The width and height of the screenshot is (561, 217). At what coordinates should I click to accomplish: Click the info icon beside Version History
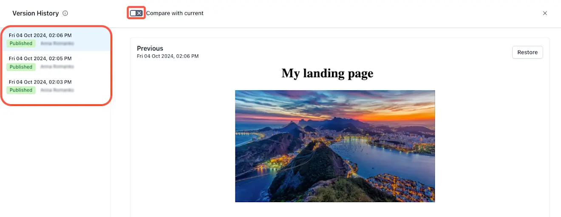coord(65,13)
